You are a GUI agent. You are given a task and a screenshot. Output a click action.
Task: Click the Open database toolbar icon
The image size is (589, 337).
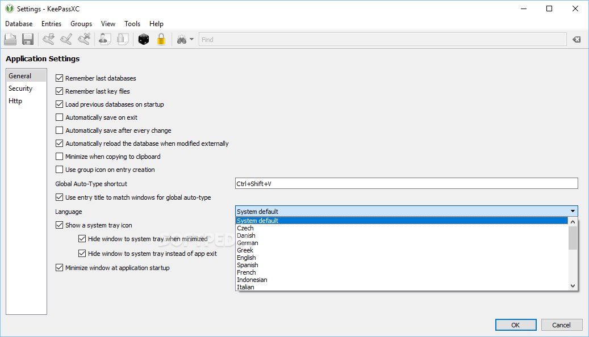point(11,39)
